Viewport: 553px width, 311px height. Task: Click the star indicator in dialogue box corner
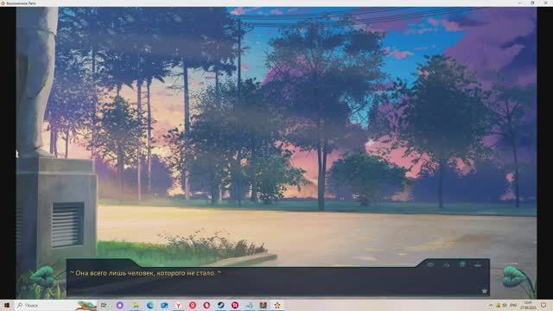(x=484, y=291)
